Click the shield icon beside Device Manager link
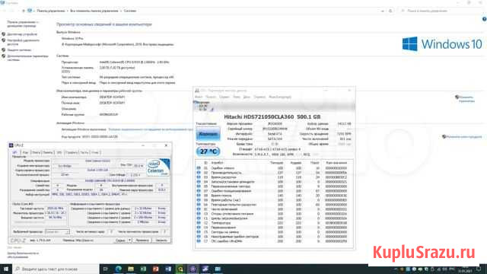This screenshot has width=487, height=274. 3,34
